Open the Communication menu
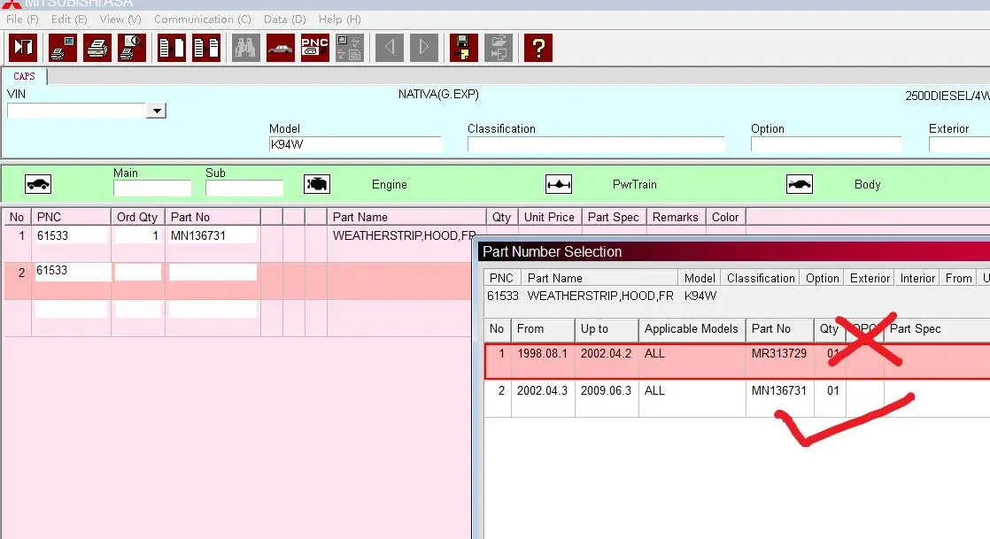 tap(202, 19)
